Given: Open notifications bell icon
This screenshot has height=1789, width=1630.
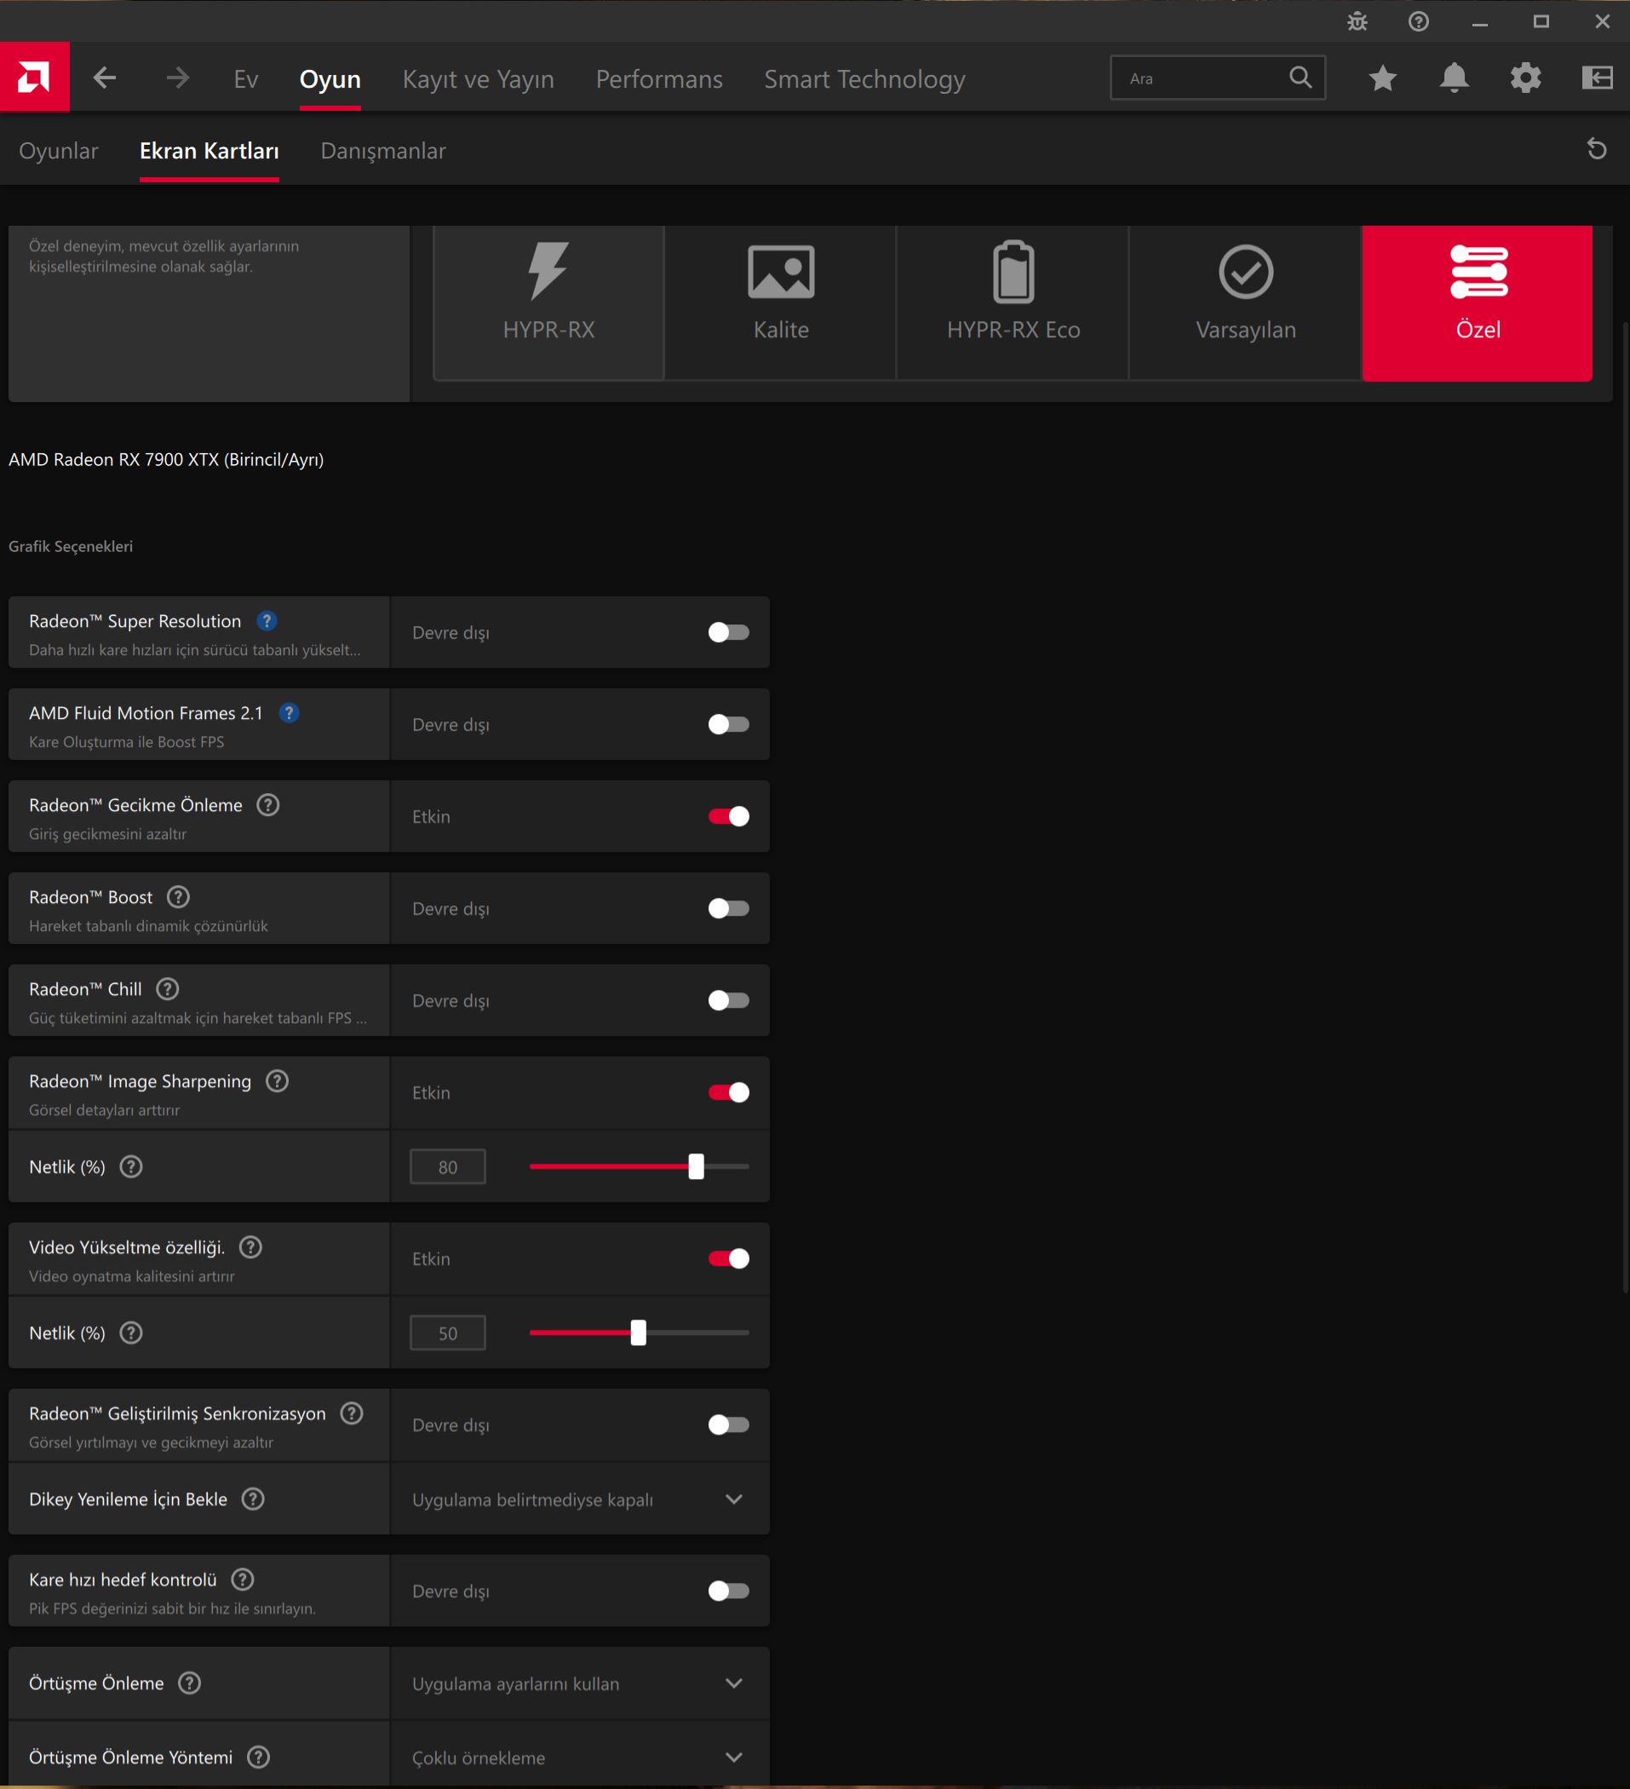Looking at the screenshot, I should 1454,78.
